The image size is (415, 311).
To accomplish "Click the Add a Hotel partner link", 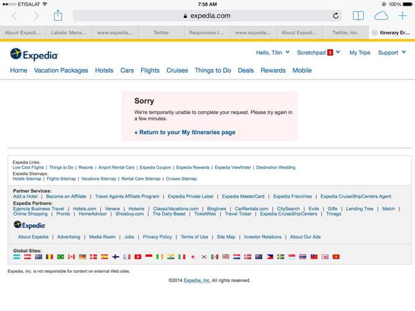I will [26, 196].
